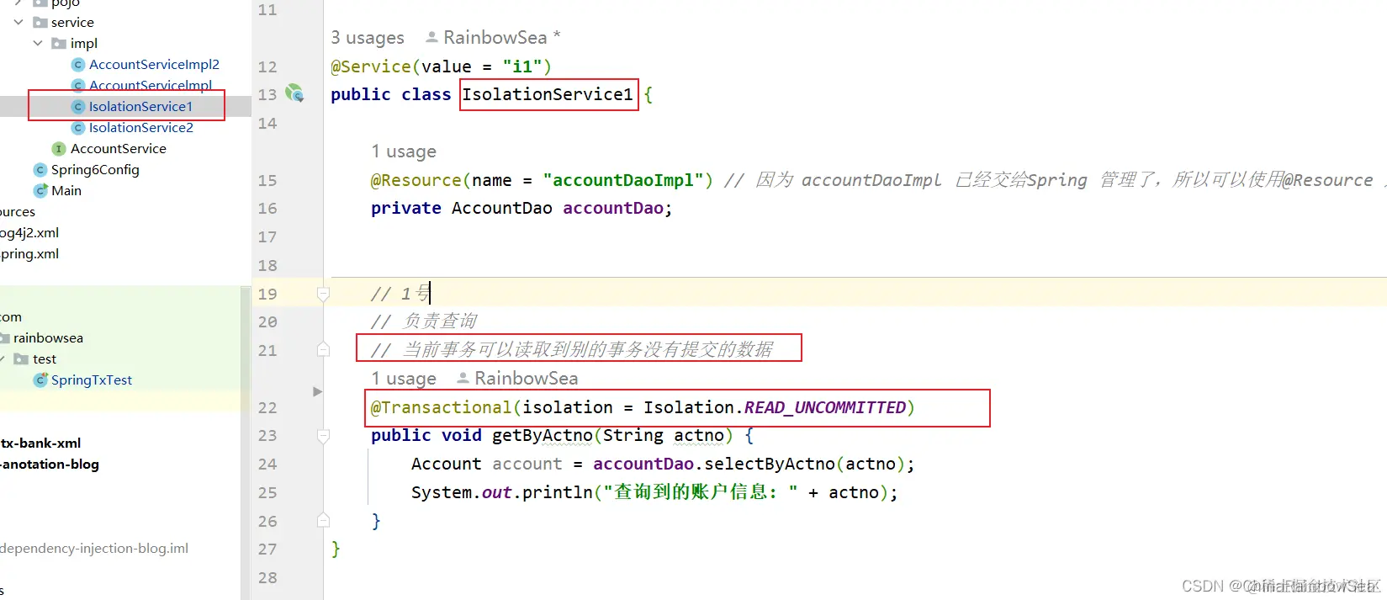Open Spring6Config class
The image size is (1387, 600).
click(95, 169)
